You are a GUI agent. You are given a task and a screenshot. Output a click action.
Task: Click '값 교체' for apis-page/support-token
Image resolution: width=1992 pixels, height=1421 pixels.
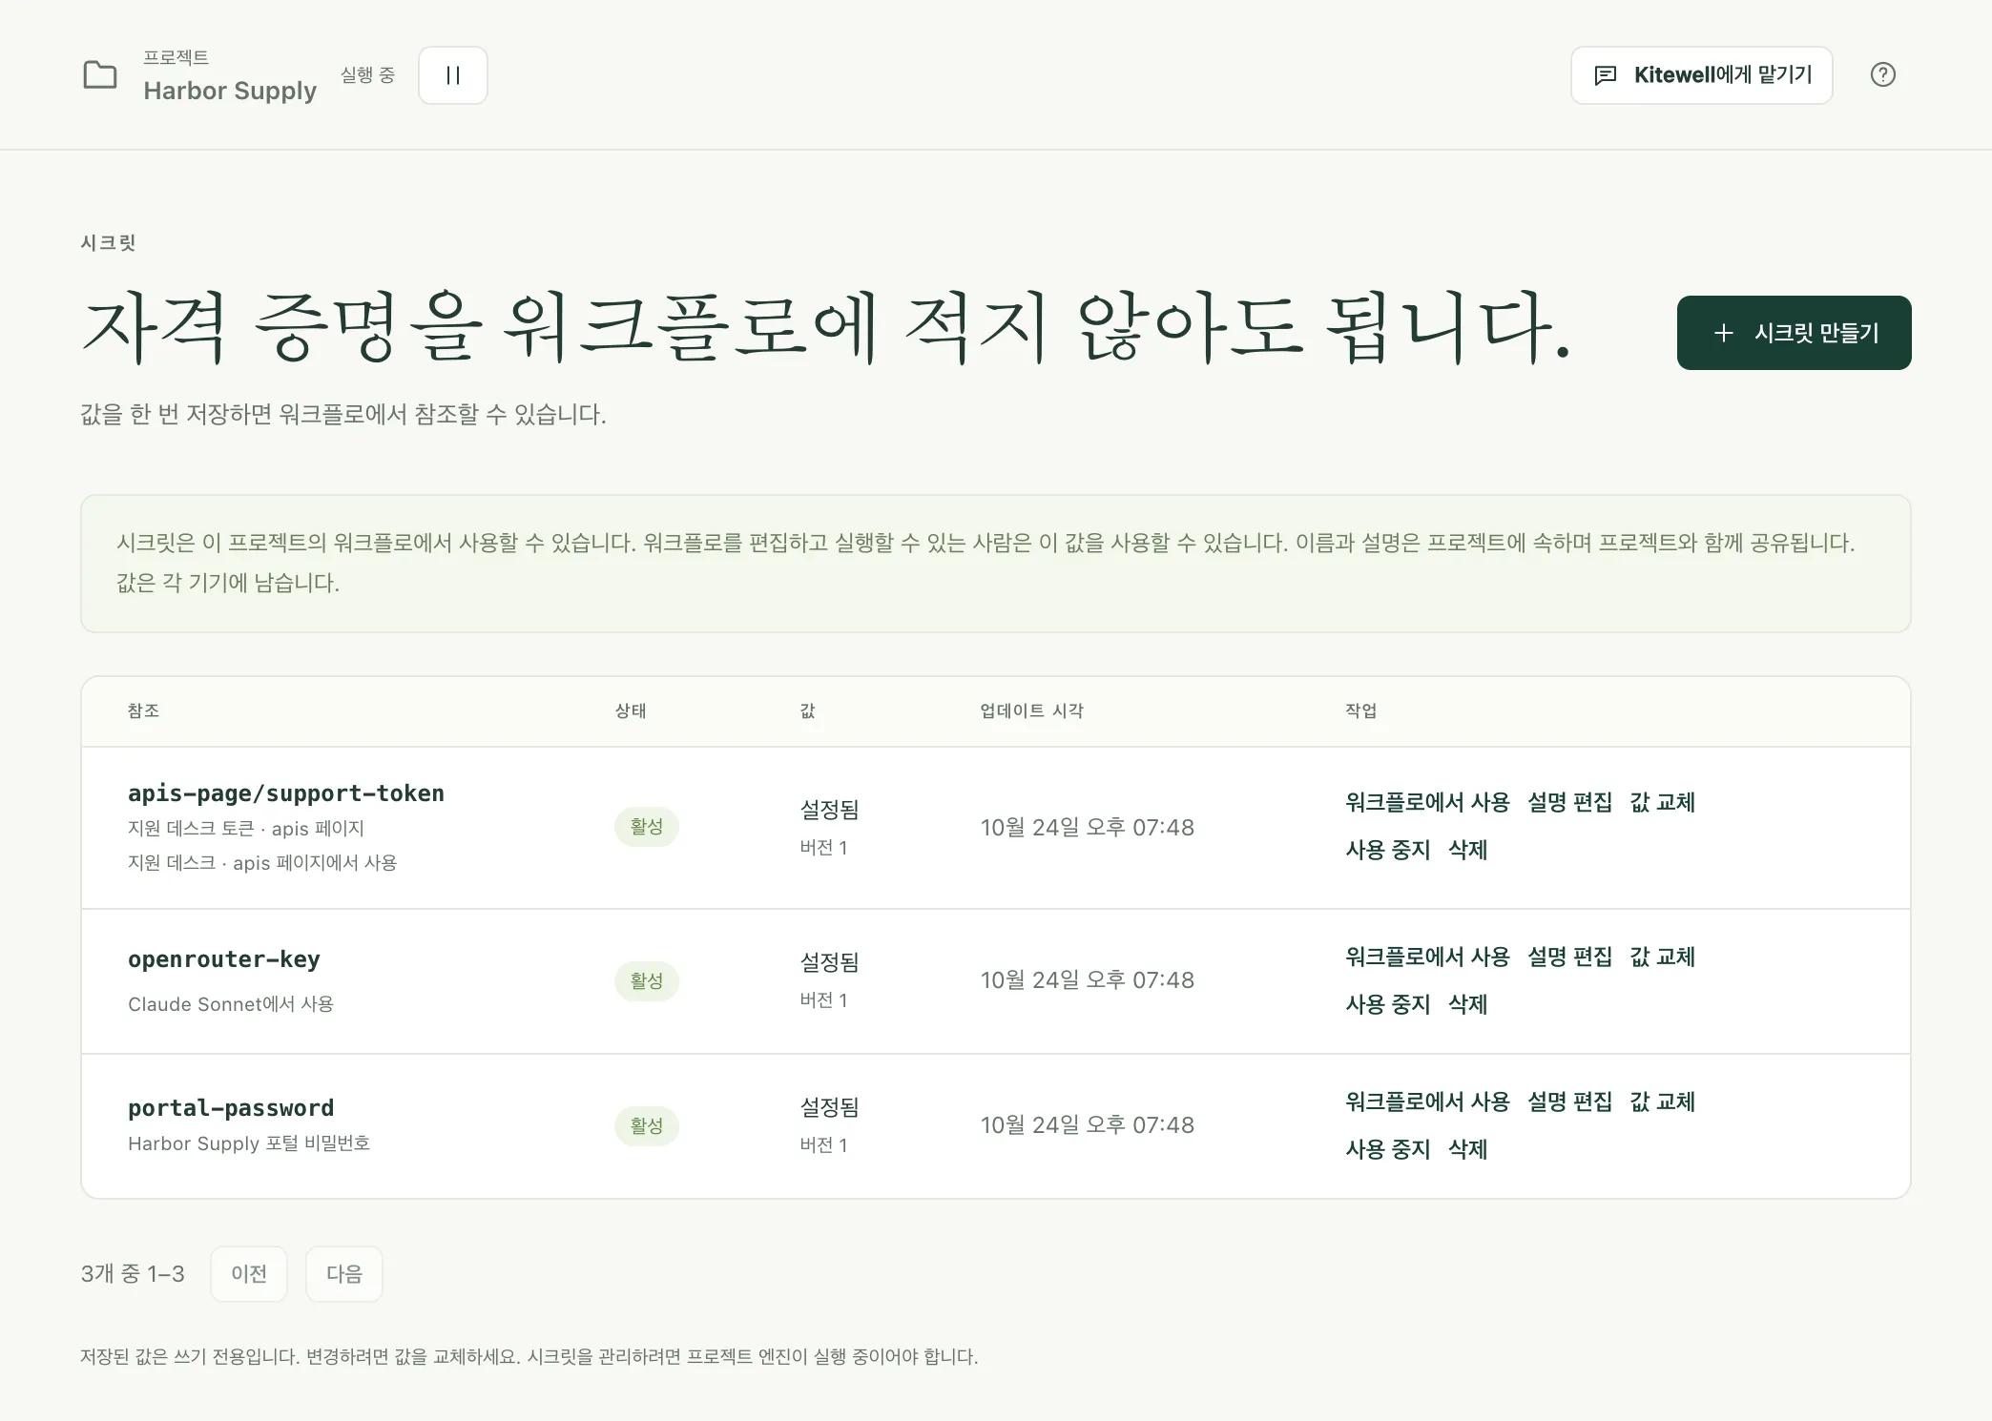[x=1662, y=802]
